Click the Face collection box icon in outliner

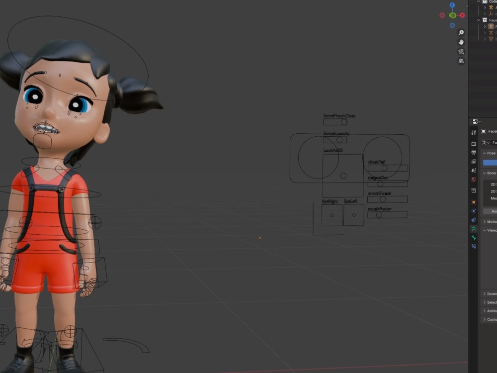[485, 20]
